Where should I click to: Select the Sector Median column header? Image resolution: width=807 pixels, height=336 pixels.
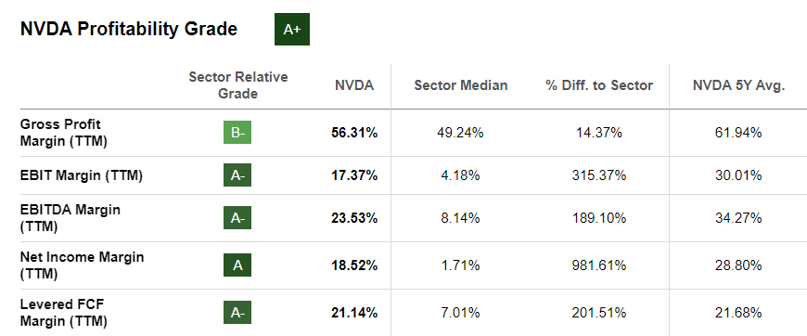[461, 85]
